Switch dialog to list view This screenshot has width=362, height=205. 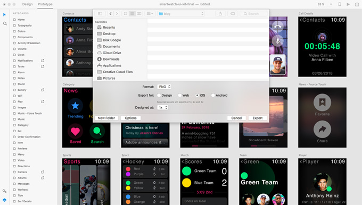point(132,14)
